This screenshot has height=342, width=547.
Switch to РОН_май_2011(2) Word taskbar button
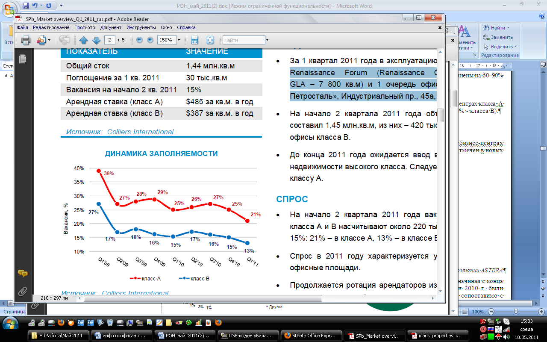click(x=185, y=336)
